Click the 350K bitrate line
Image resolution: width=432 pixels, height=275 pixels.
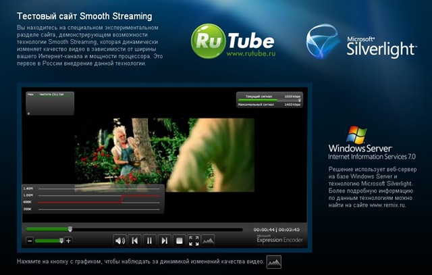99,209
